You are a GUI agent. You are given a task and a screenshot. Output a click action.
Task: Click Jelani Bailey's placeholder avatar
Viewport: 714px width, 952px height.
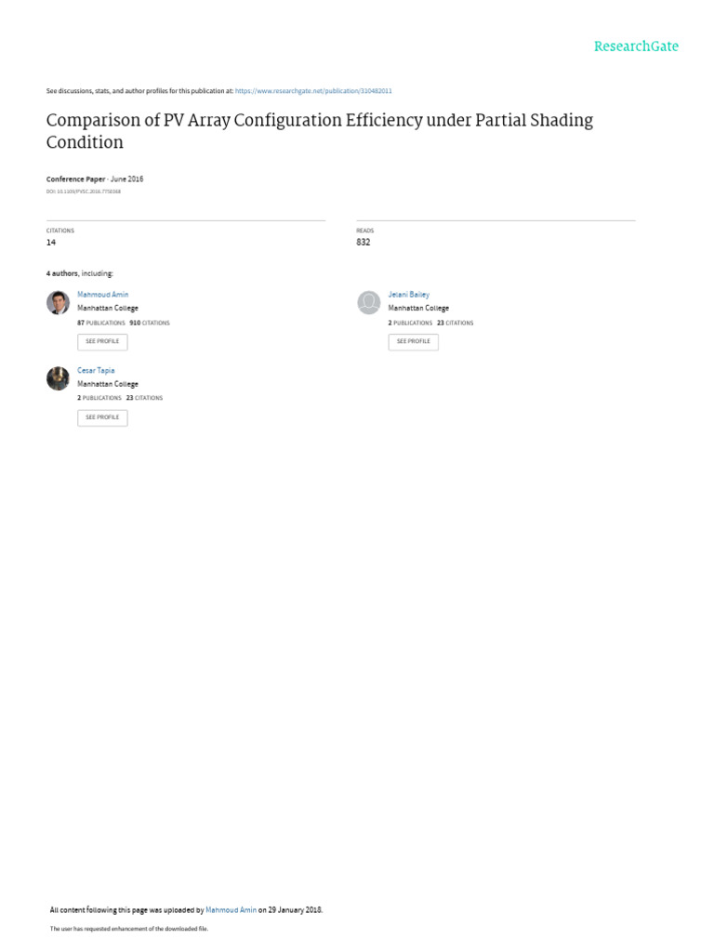click(x=369, y=302)
